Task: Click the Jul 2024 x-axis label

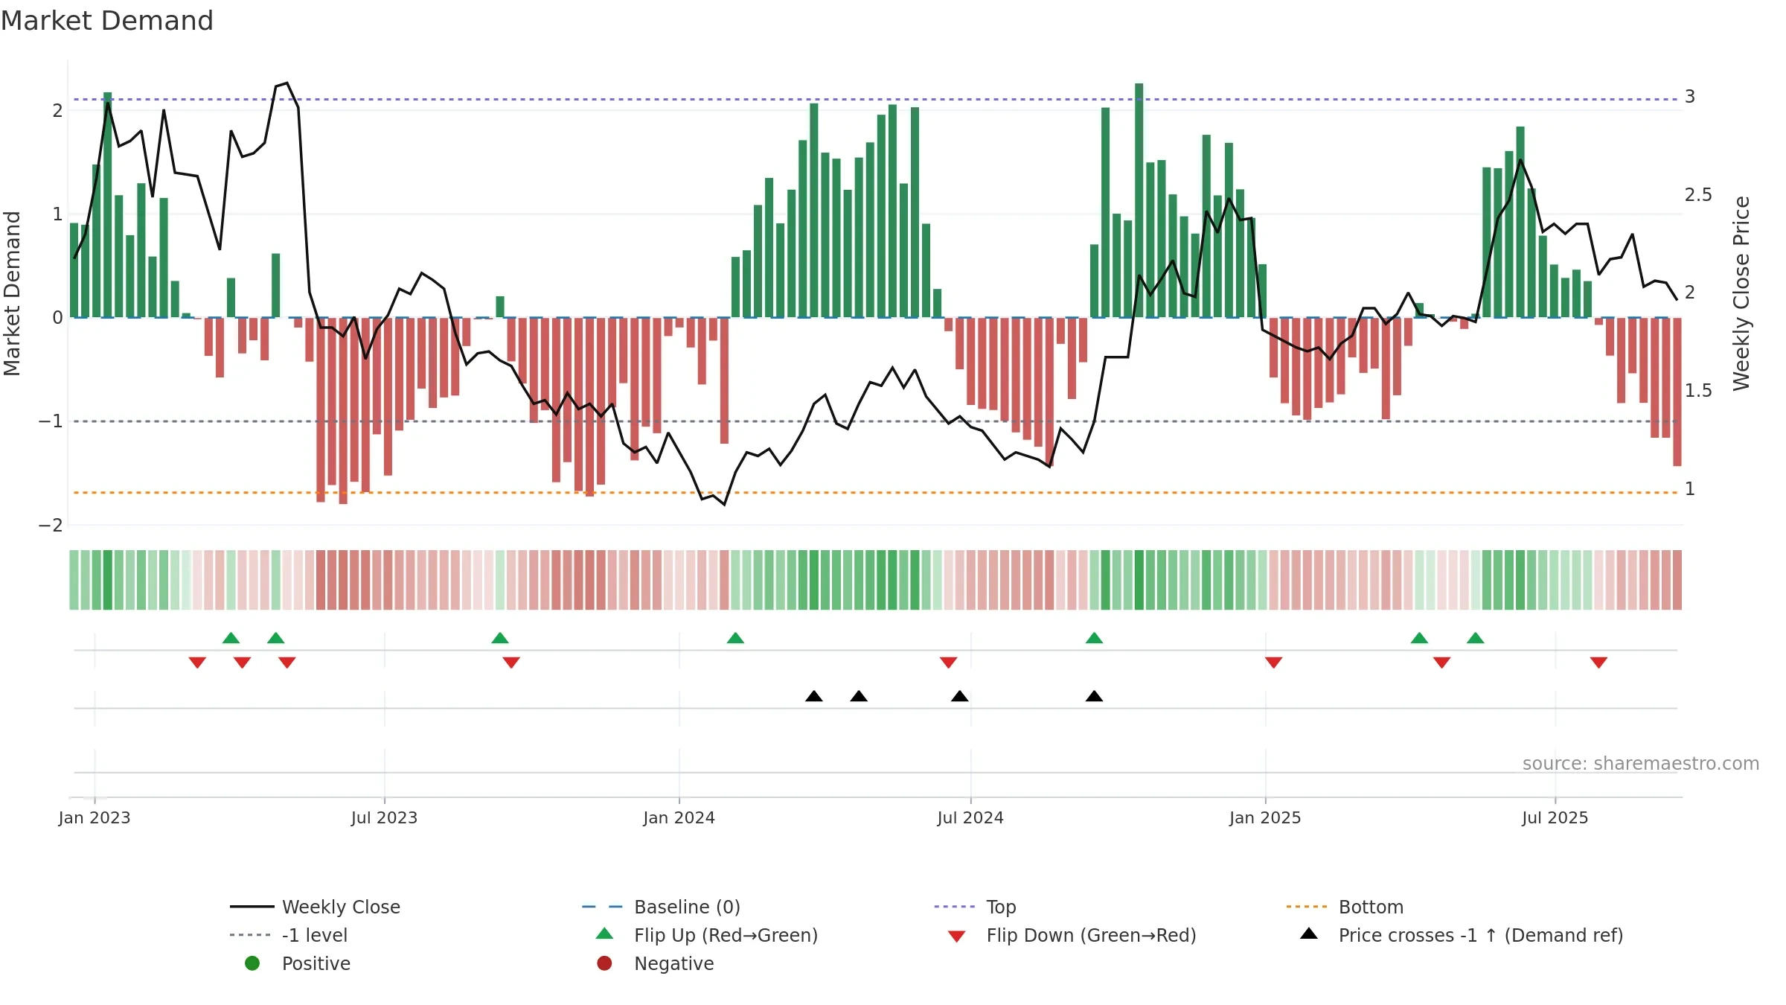Action: tap(970, 817)
